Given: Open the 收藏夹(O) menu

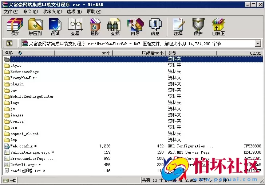Looking at the screenshot, I should tap(52, 12).
